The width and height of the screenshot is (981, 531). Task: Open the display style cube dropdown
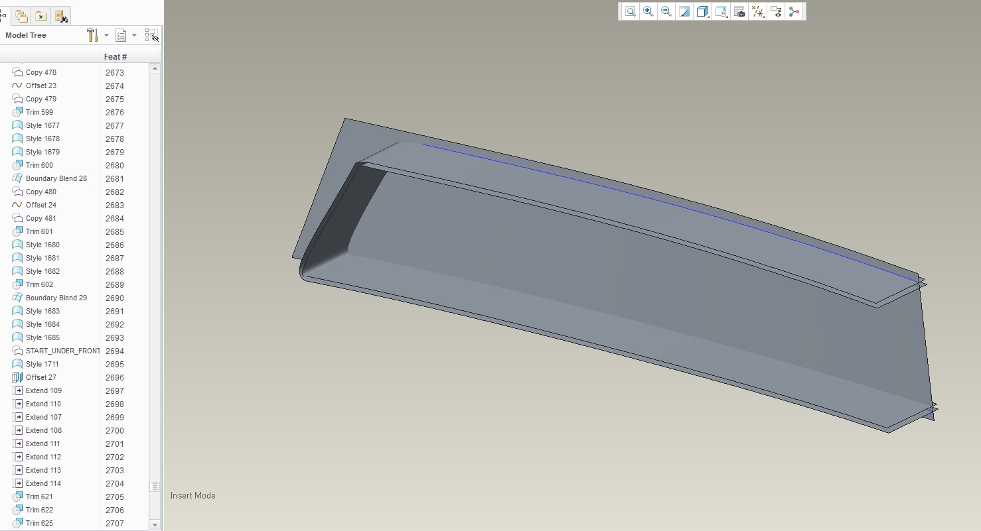703,11
